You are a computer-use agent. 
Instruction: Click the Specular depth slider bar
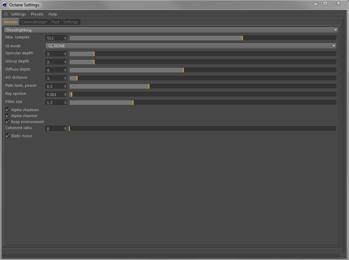tap(202, 54)
